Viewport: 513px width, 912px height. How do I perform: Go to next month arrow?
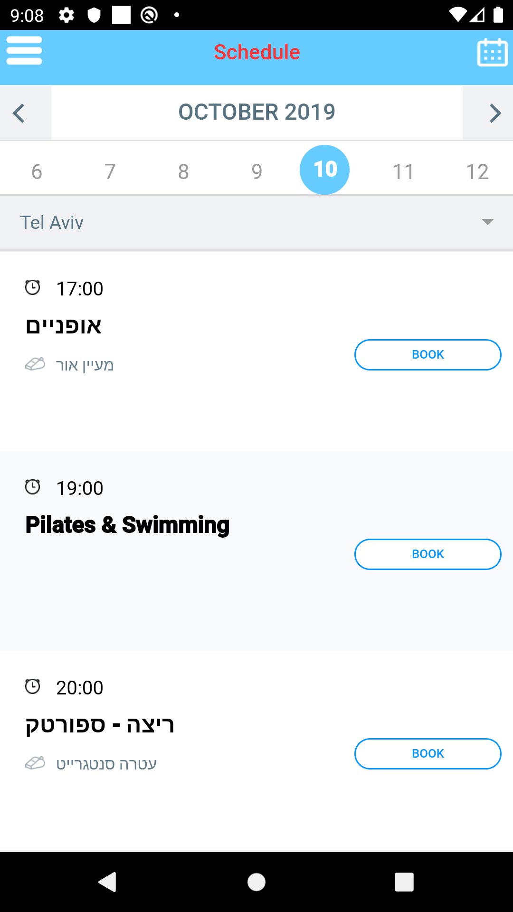pyautogui.click(x=495, y=113)
